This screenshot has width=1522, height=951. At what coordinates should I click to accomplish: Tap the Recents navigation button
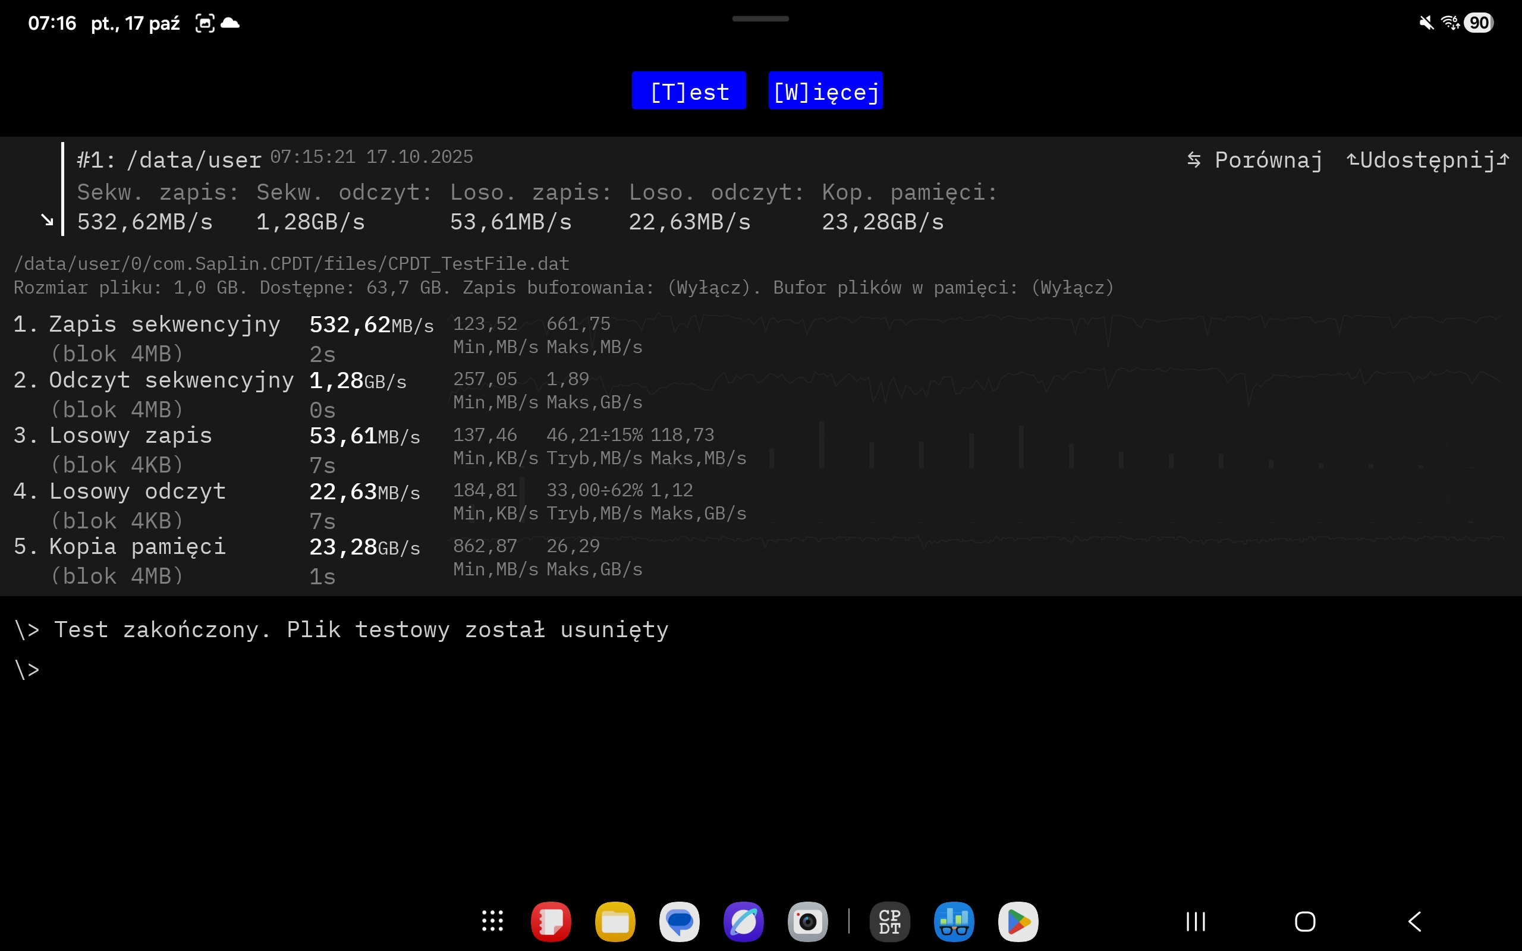click(x=1196, y=921)
